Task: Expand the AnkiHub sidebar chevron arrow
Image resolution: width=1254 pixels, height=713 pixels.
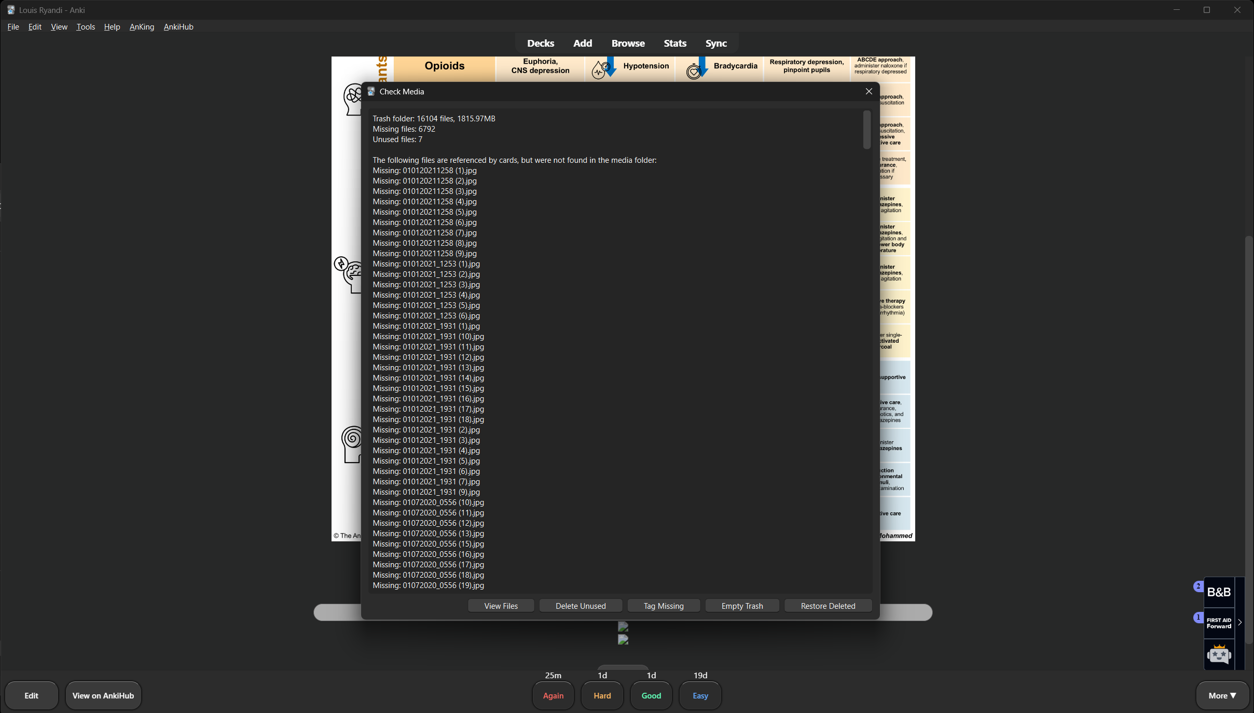Action: [1239, 622]
